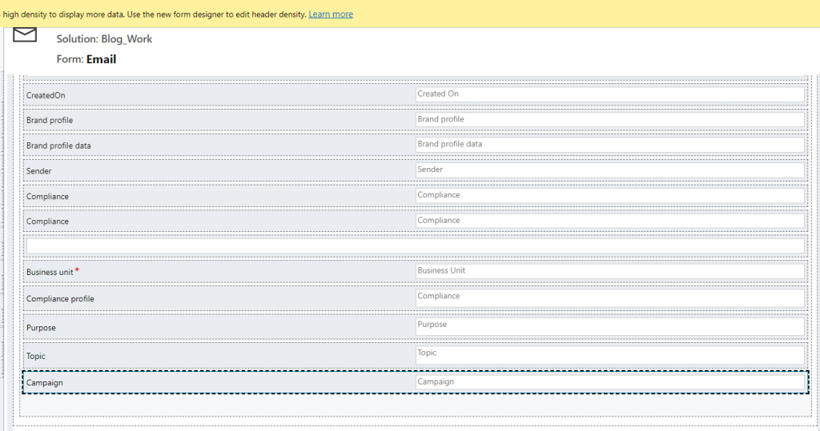Select the CreatedOn field label

coord(46,95)
